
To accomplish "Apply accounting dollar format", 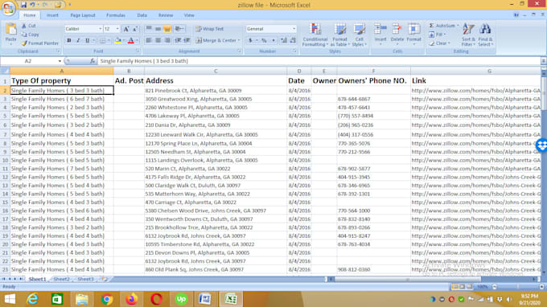I will 250,40.
